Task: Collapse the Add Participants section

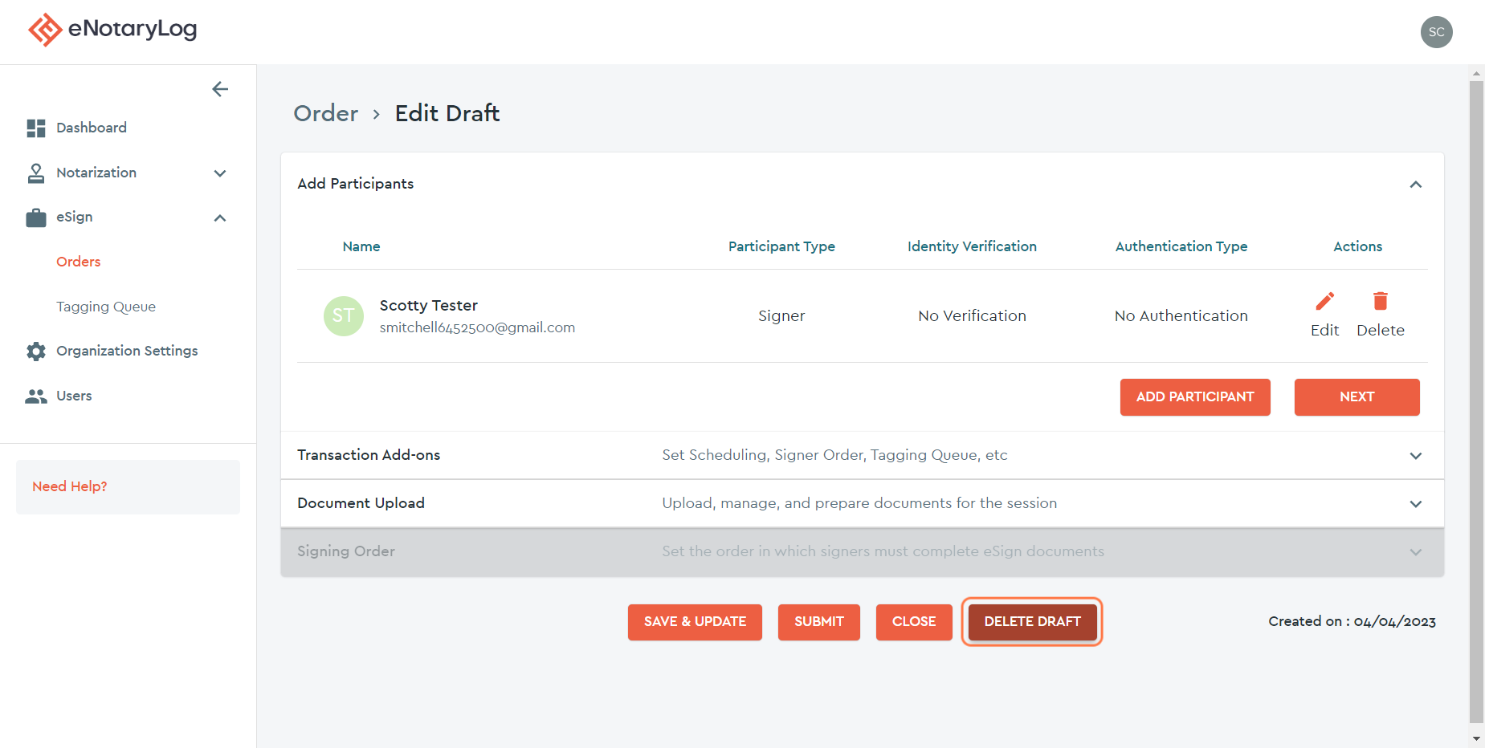Action: 1416,185
